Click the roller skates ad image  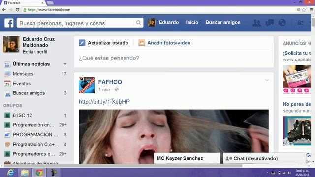coord(297,131)
